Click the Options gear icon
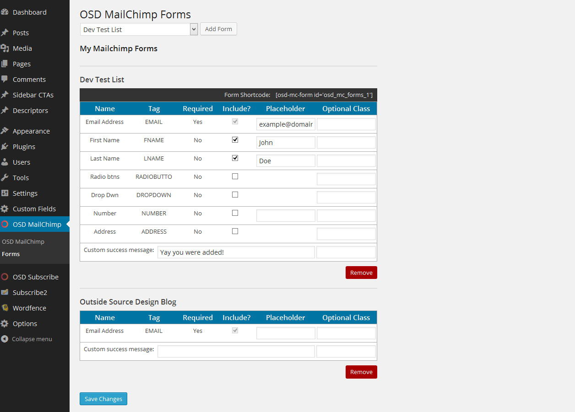The height and width of the screenshot is (412, 575). (x=5, y=324)
